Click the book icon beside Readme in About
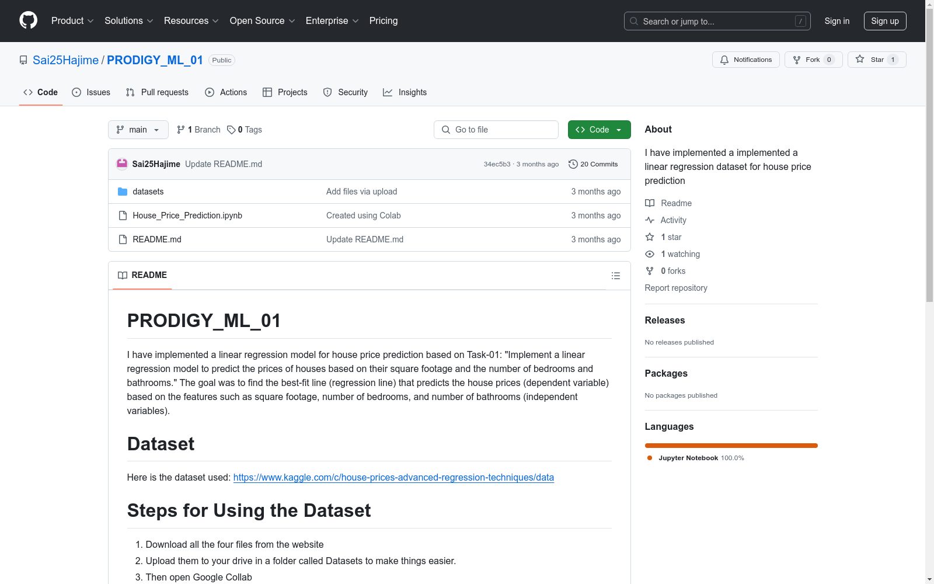Screen dimensions: 934x584 (x=650, y=203)
